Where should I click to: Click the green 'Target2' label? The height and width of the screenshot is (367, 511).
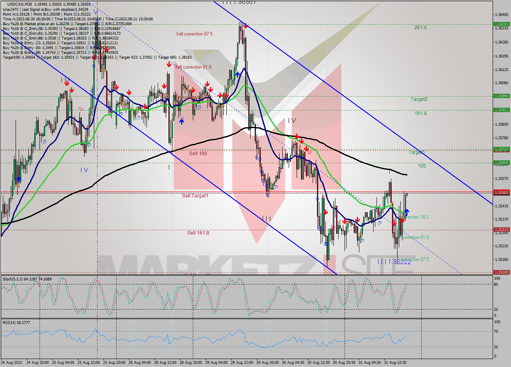[x=419, y=99]
